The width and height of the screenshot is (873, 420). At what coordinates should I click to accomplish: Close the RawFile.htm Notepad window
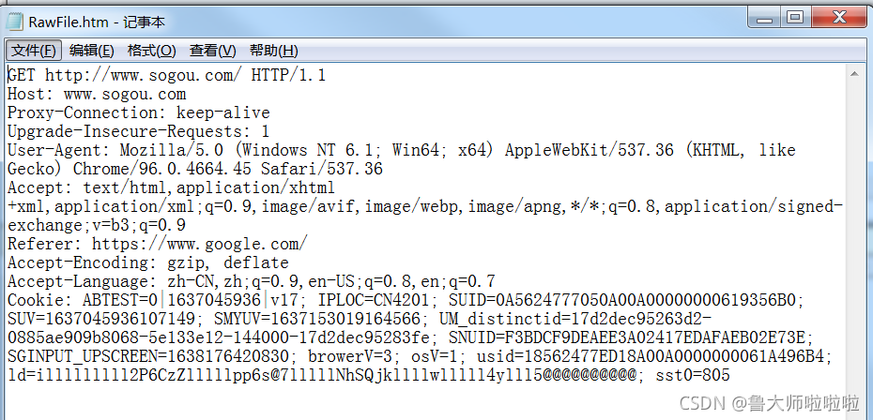[x=839, y=16]
